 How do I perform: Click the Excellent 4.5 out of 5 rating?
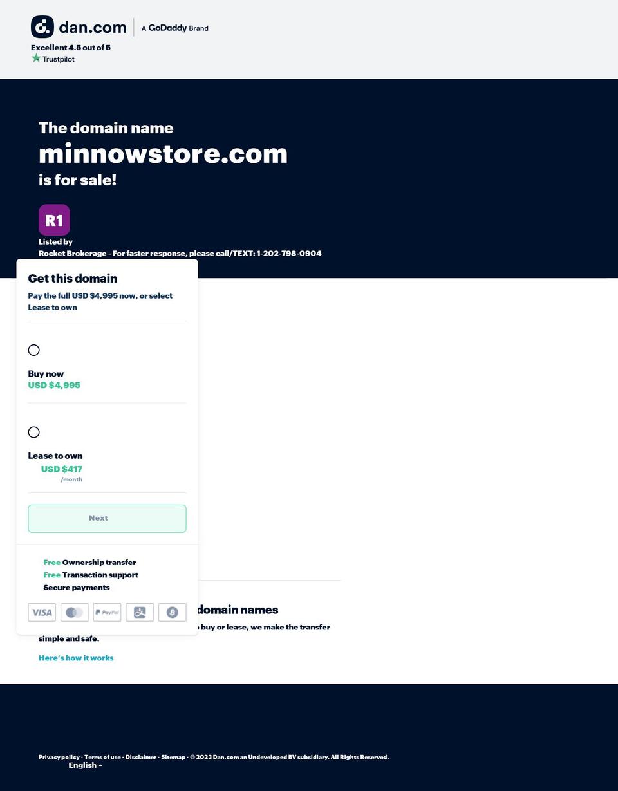click(71, 47)
